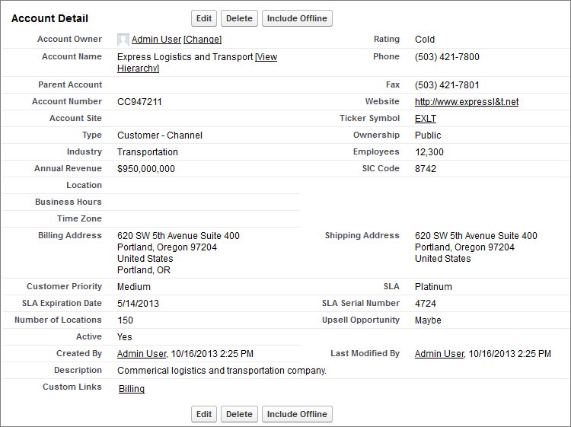Viewport: 571px width, 427px height.
Task: Click the bottom Delete button
Action: pos(239,414)
